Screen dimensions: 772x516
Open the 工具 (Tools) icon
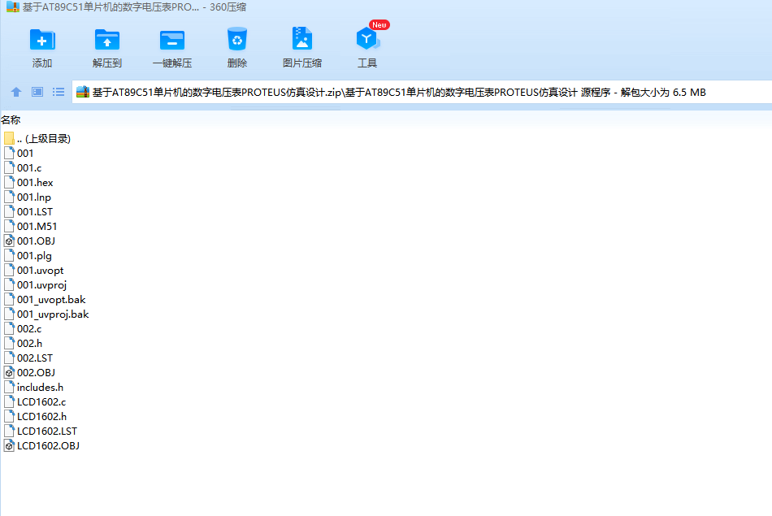coord(366,39)
